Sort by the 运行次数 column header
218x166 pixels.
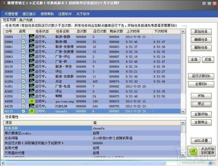pyautogui.click(x=100, y=31)
